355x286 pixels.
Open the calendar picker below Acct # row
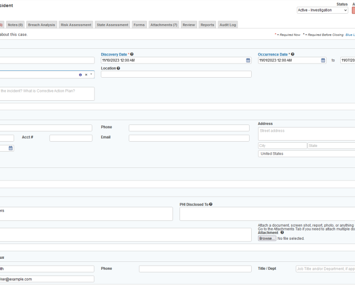tap(10, 149)
